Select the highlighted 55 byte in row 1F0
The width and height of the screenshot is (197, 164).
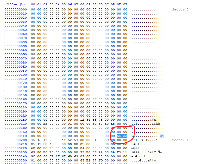pyautogui.click(x=119, y=136)
